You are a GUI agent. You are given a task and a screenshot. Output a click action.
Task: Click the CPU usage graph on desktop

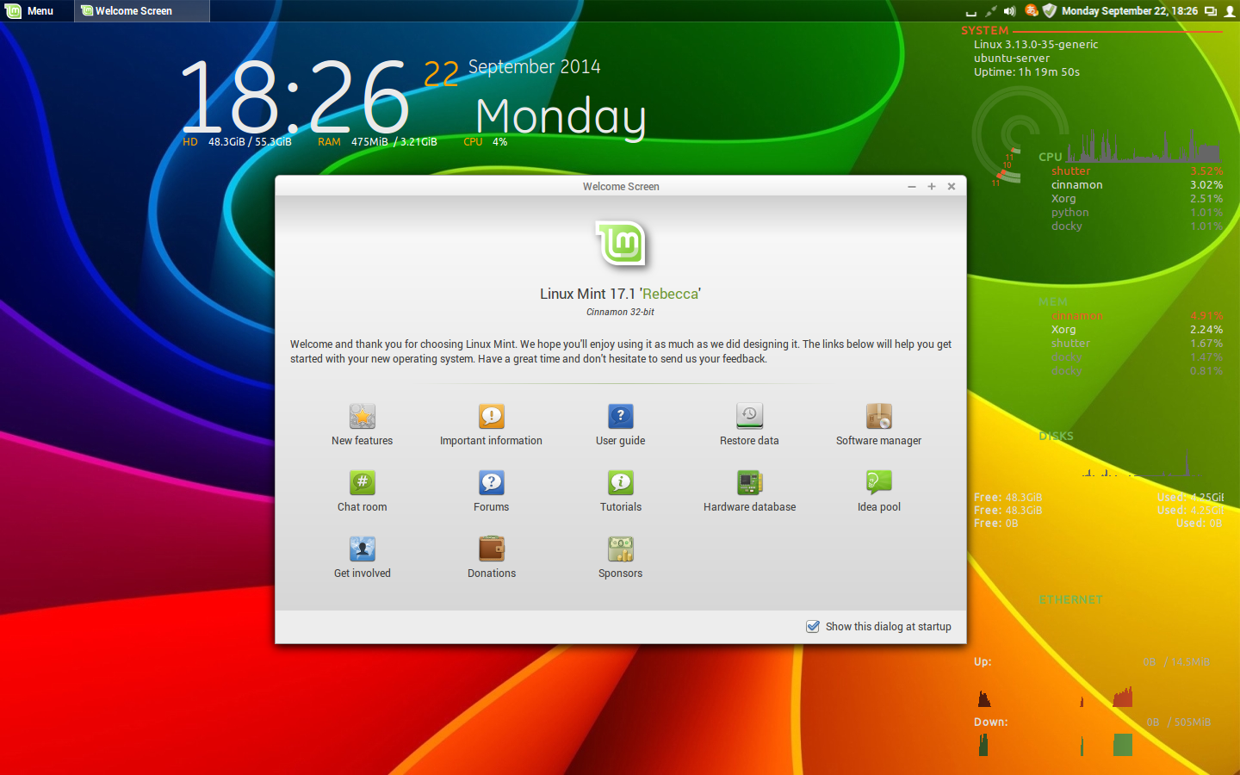(1144, 144)
